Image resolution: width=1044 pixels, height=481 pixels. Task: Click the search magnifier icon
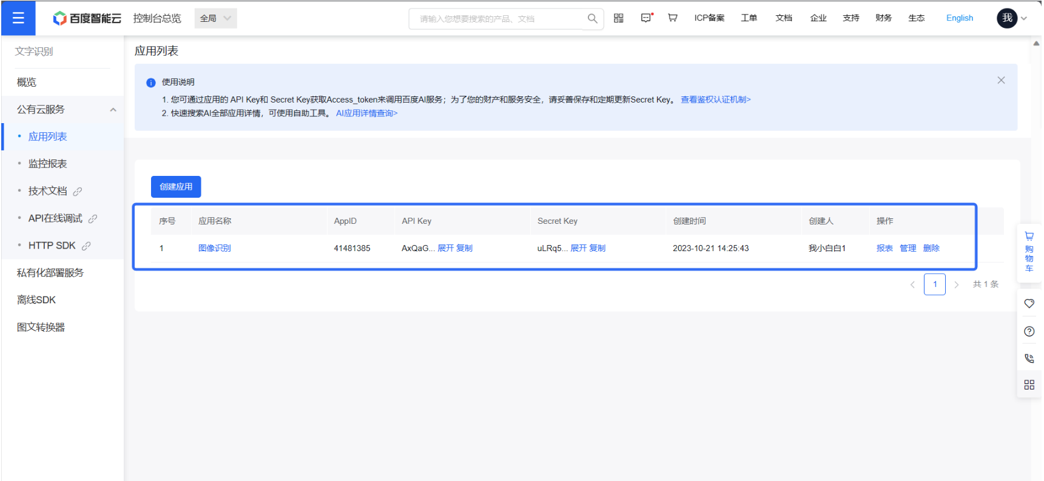pyautogui.click(x=593, y=18)
